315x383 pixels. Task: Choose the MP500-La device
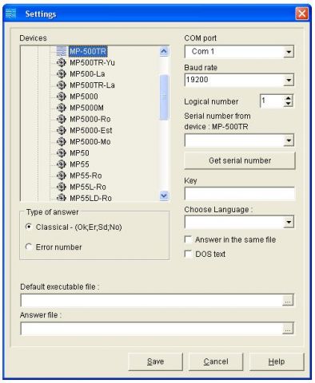(x=87, y=73)
